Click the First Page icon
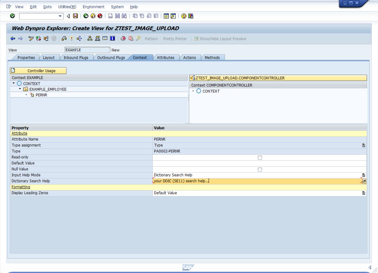 point(135,16)
